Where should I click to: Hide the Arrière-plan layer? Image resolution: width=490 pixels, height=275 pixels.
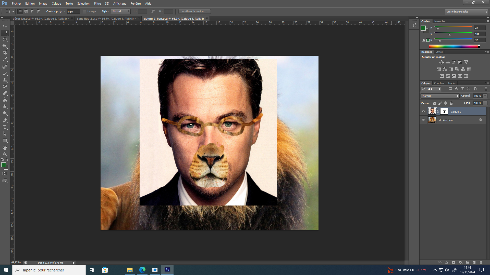423,120
